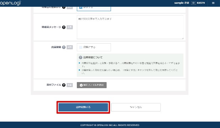Click help icon beside 明細書メッセージ
The width and height of the screenshot is (220, 128).
click(x=64, y=27)
